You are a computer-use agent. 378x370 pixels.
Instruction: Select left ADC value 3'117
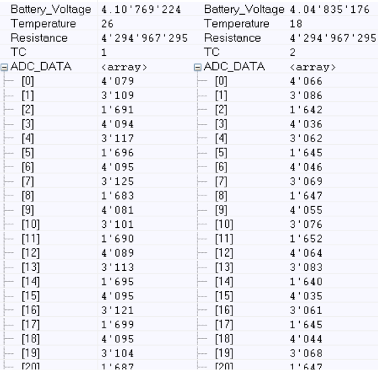[x=117, y=138]
